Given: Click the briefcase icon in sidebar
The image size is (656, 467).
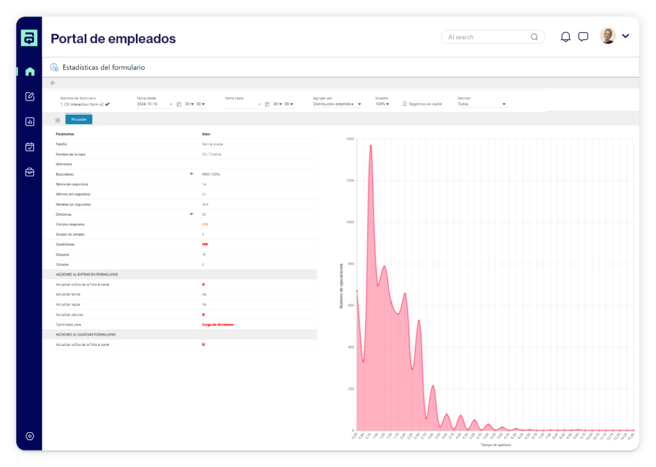Looking at the screenshot, I should 29,172.
